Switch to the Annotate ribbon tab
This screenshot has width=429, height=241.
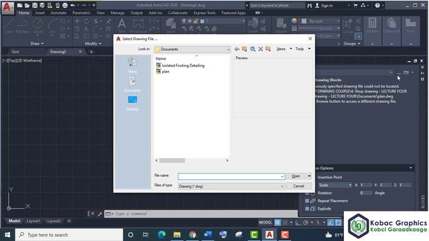[x=58, y=13]
